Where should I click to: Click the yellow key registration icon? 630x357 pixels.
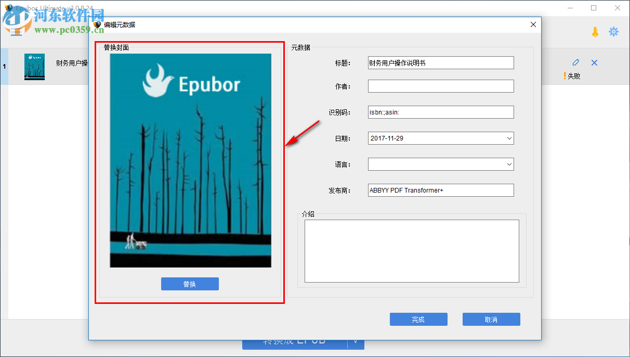[x=595, y=31]
